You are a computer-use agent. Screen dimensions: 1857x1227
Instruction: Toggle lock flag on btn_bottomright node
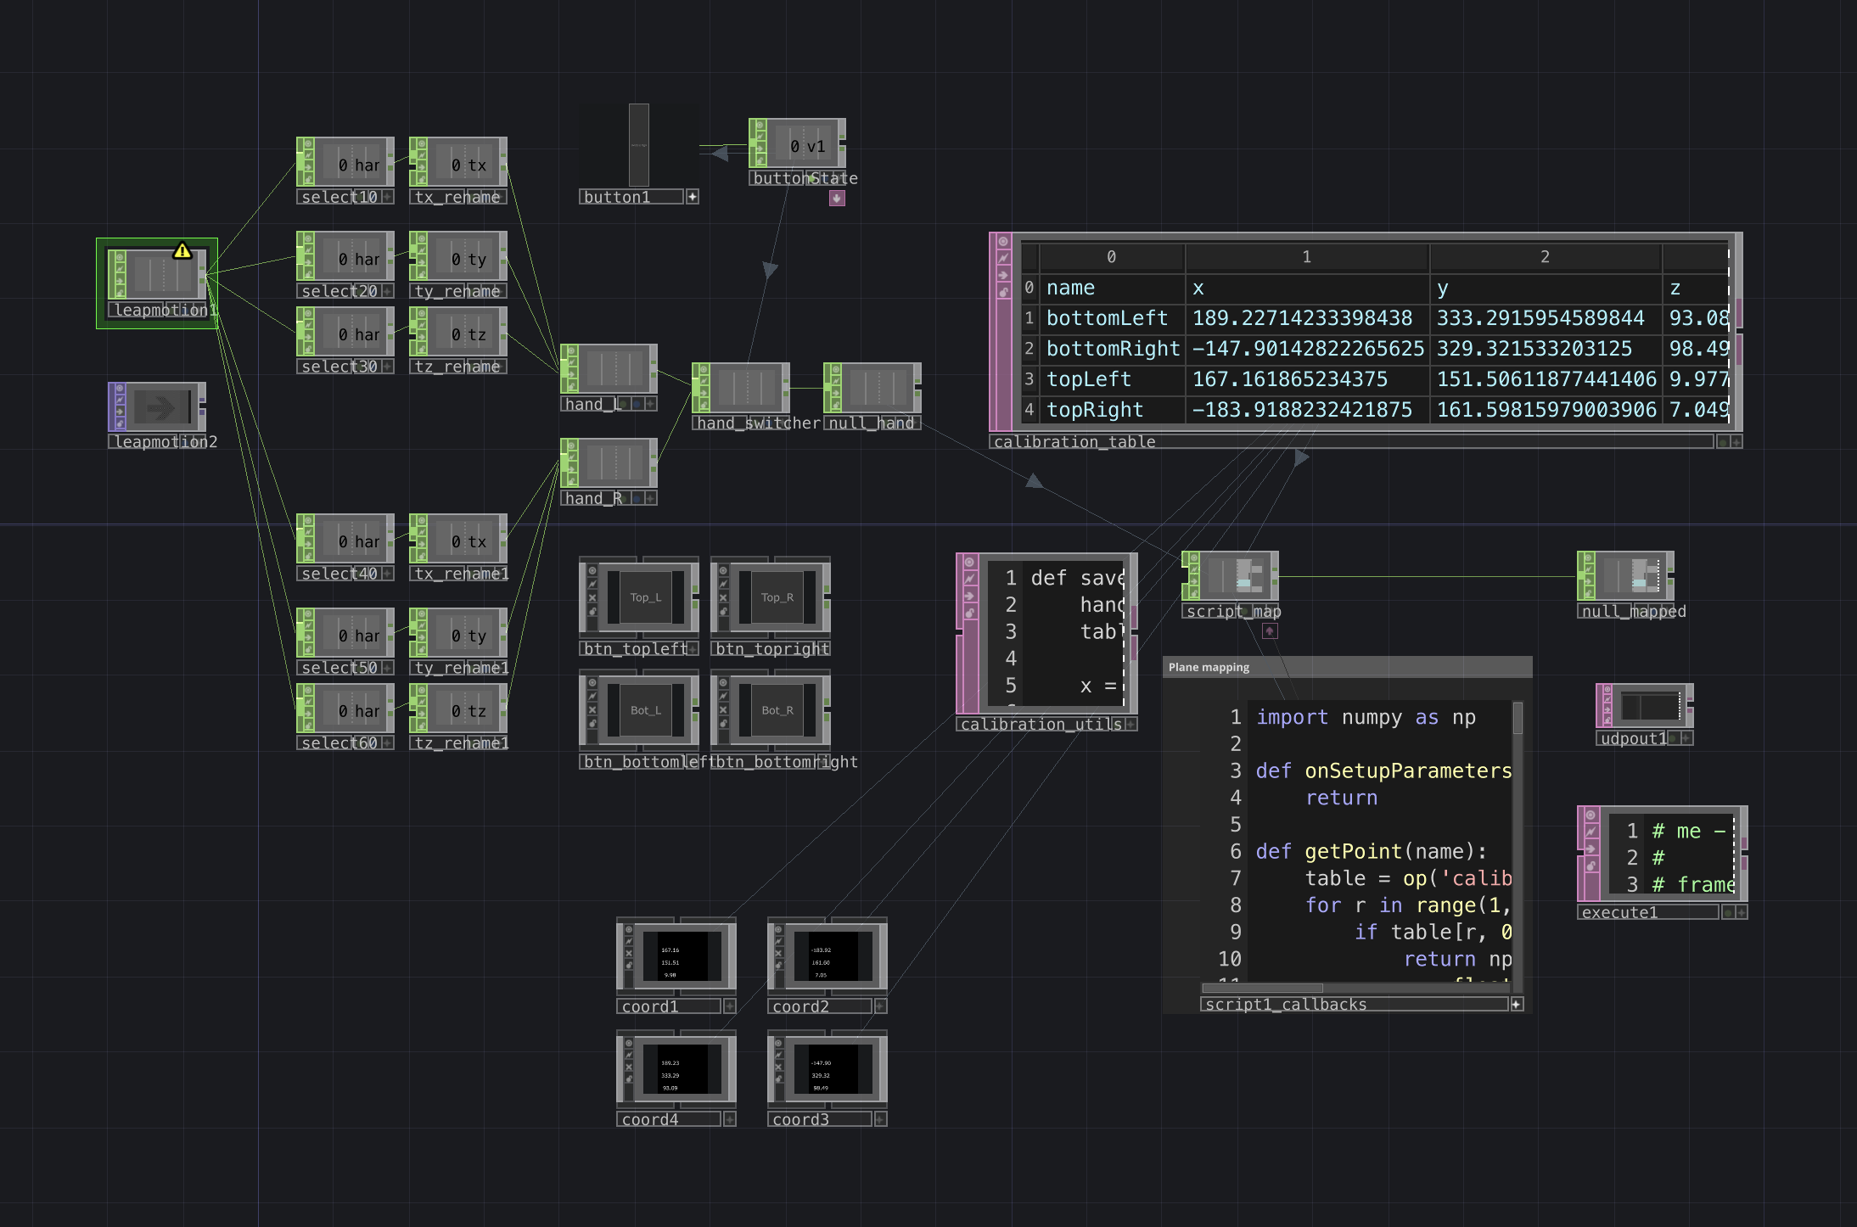point(724,724)
